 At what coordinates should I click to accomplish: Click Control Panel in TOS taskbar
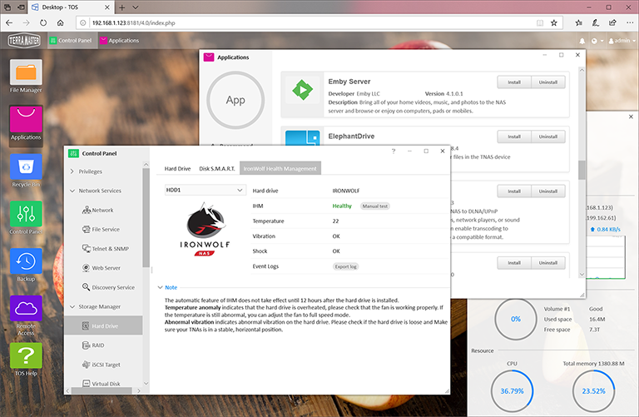tap(71, 40)
